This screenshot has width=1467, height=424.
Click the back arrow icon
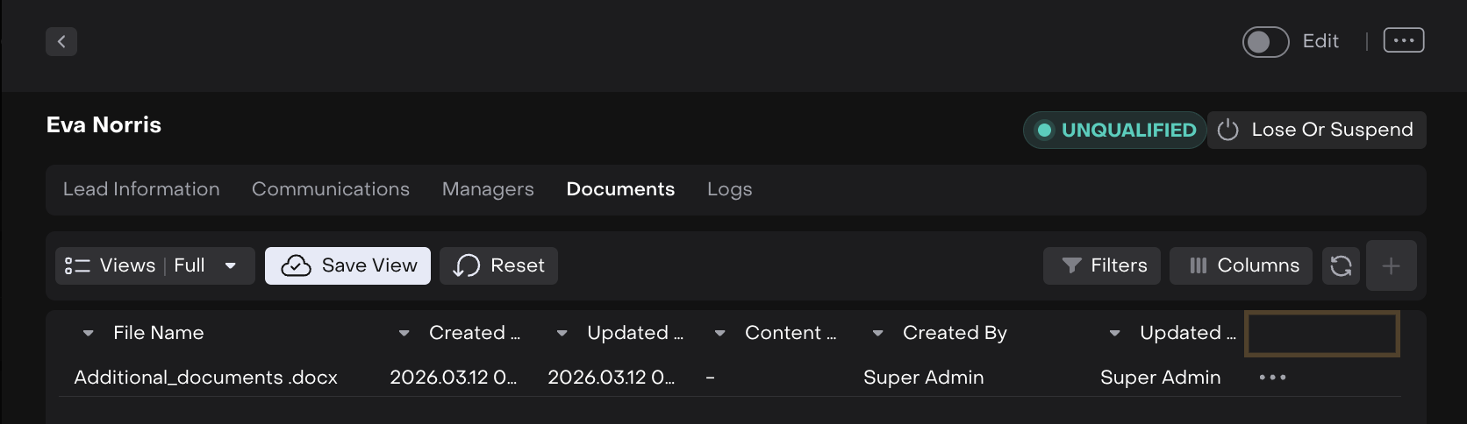(61, 41)
